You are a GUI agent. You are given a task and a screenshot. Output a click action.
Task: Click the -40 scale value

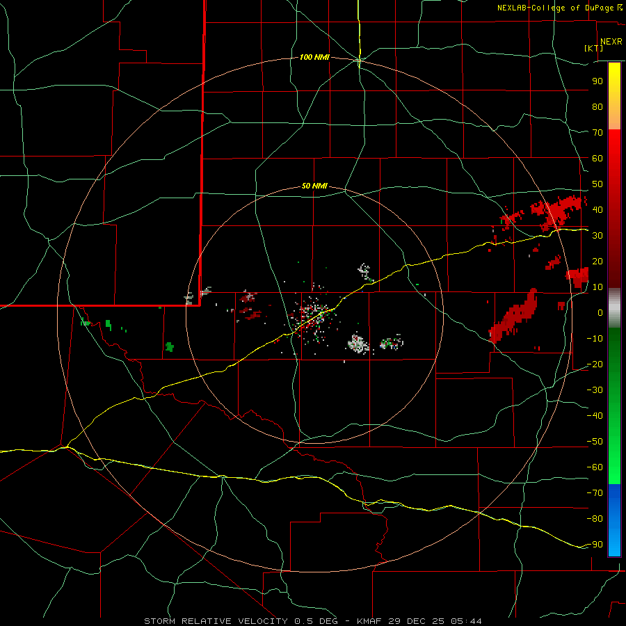coord(595,416)
